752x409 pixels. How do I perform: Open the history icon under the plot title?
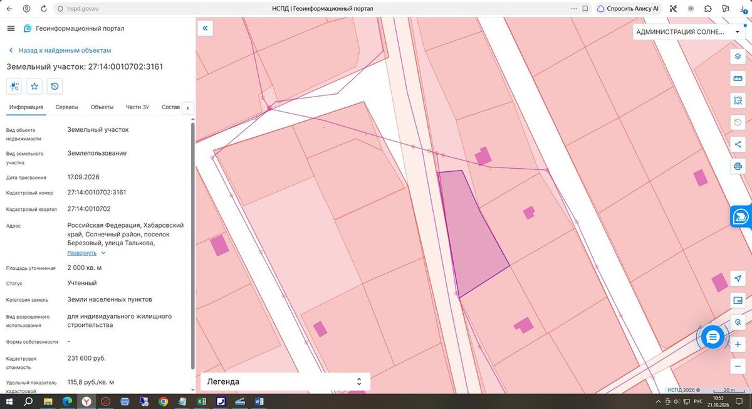coord(55,86)
